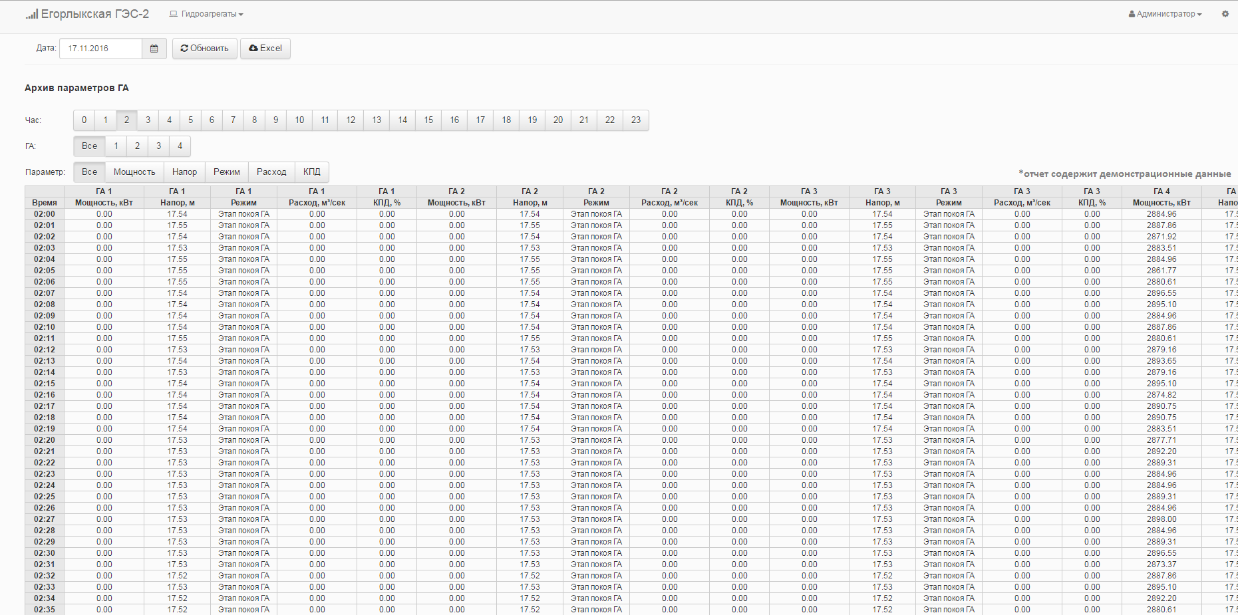Toggle ГА filter to unit 3
Image resolution: width=1238 pixels, height=615 pixels.
point(158,146)
